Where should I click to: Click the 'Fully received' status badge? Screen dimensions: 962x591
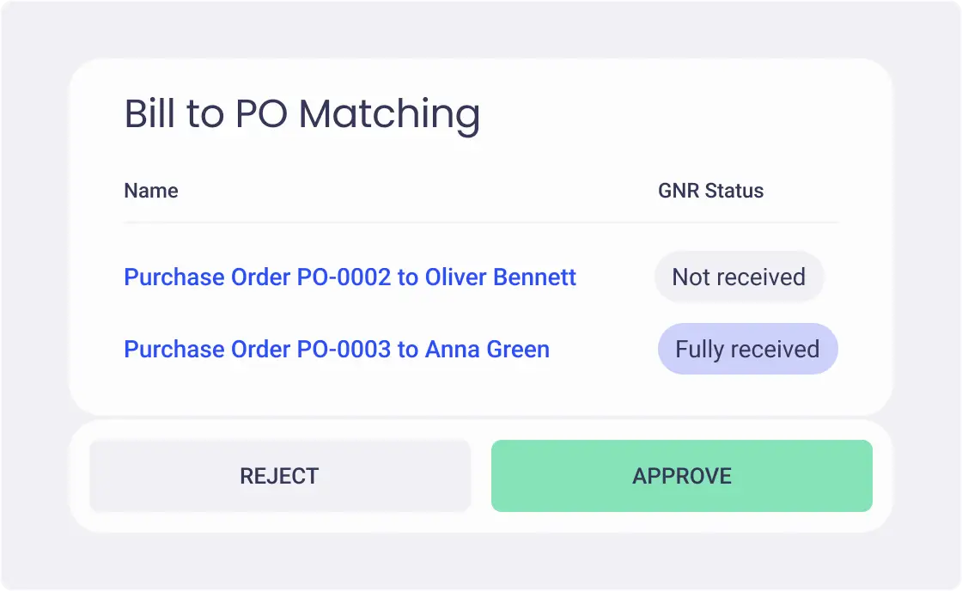(x=747, y=349)
